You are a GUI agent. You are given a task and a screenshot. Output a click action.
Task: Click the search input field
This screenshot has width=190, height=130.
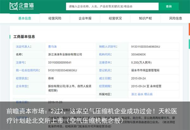point(112,6)
